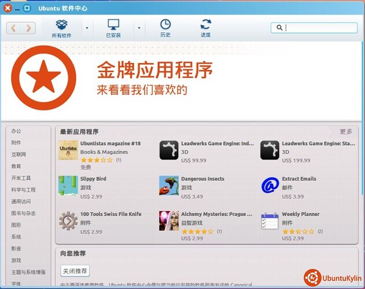Click the 关闭推荐 (Turn off recommendations) button
Viewport: 365px width, 289px height.
click(x=75, y=271)
